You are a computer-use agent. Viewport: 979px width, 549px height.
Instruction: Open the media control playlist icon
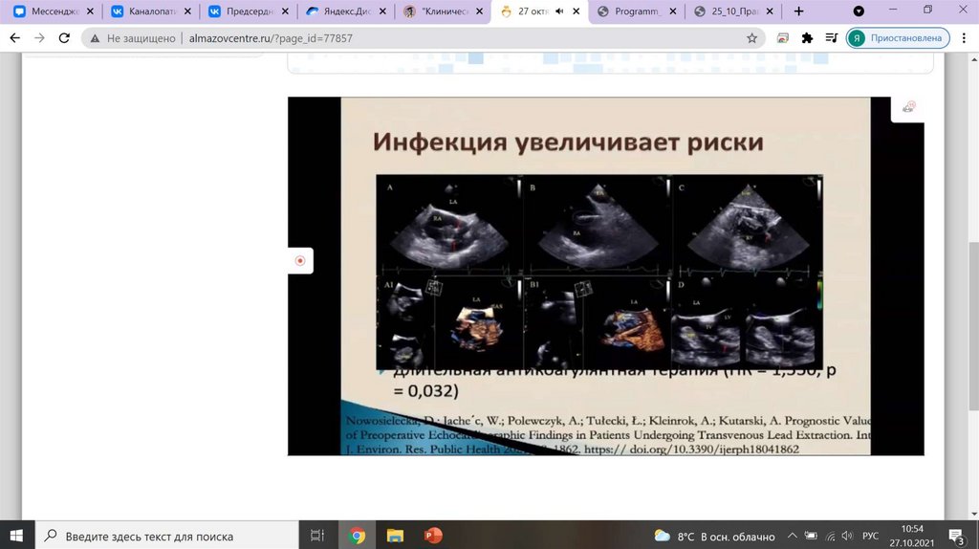[831, 38]
